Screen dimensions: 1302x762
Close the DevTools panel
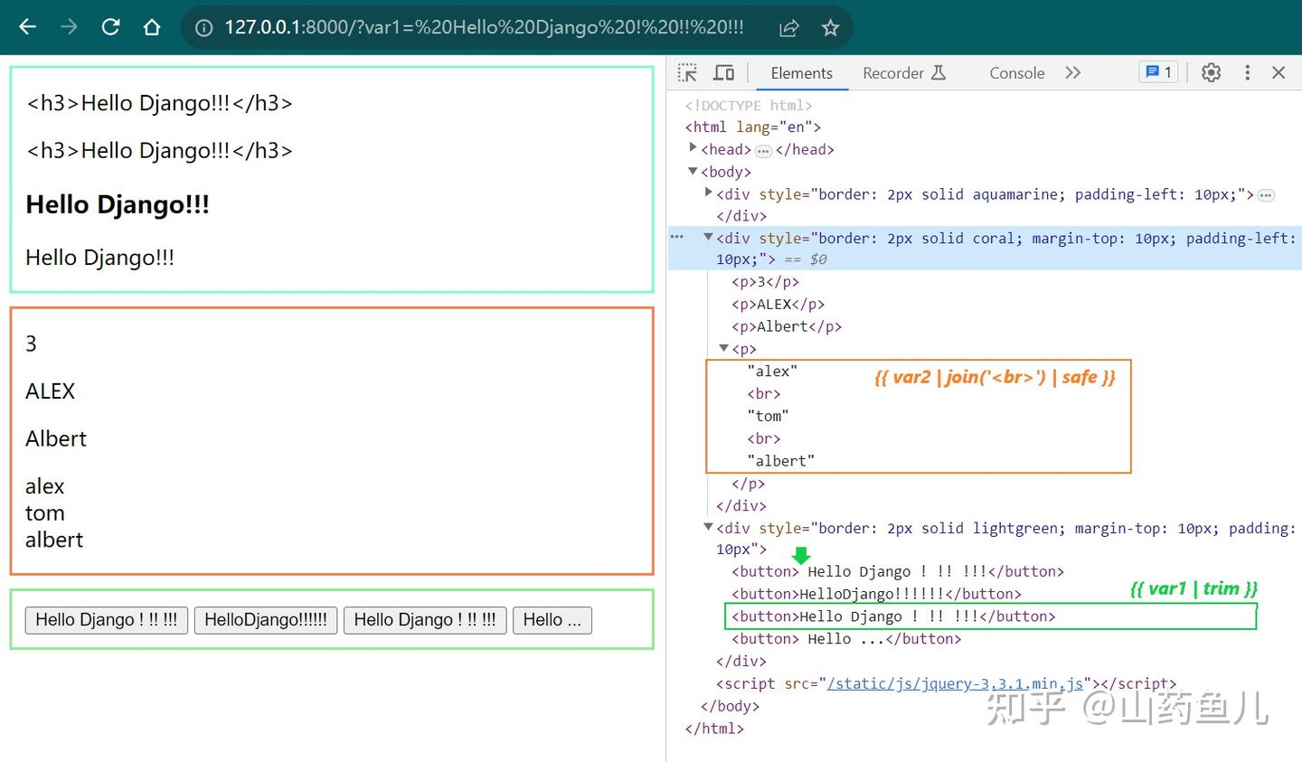(x=1278, y=73)
